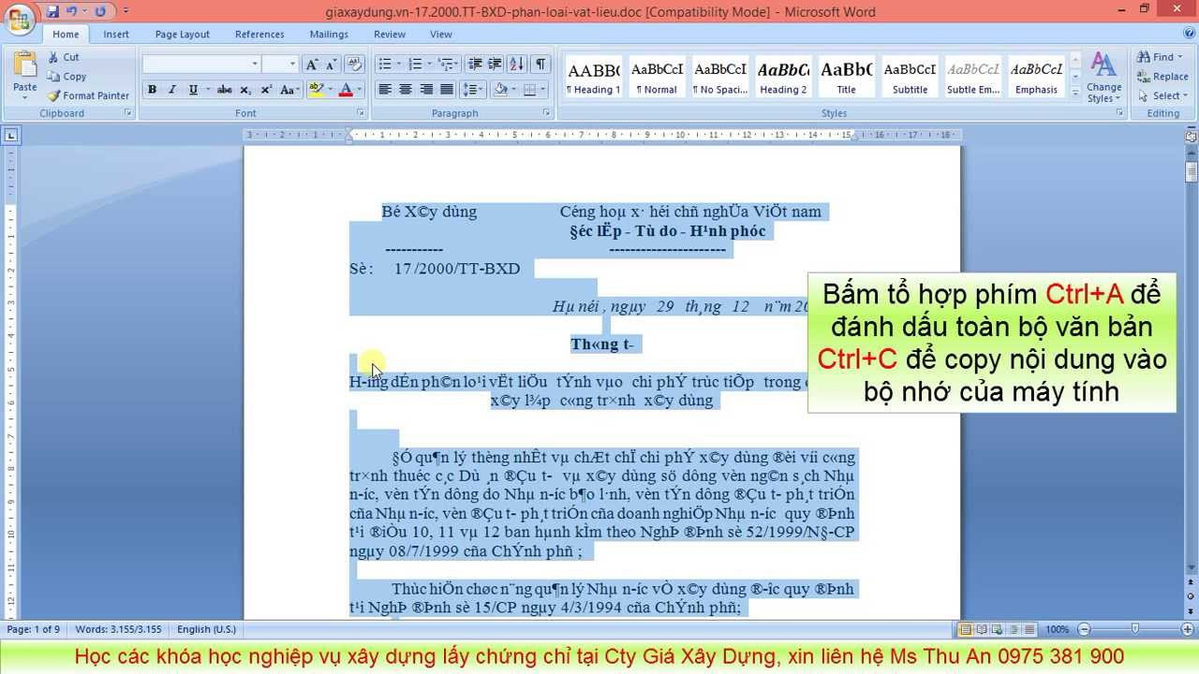1199x674 pixels.
Task: Open the font name dropdown
Action: click(x=255, y=64)
